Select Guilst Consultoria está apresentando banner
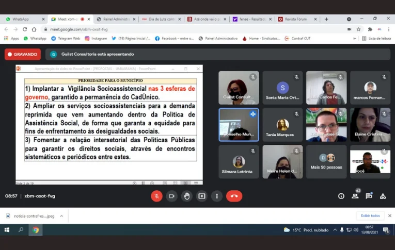The height and width of the screenshot is (250, 395). pos(218,54)
